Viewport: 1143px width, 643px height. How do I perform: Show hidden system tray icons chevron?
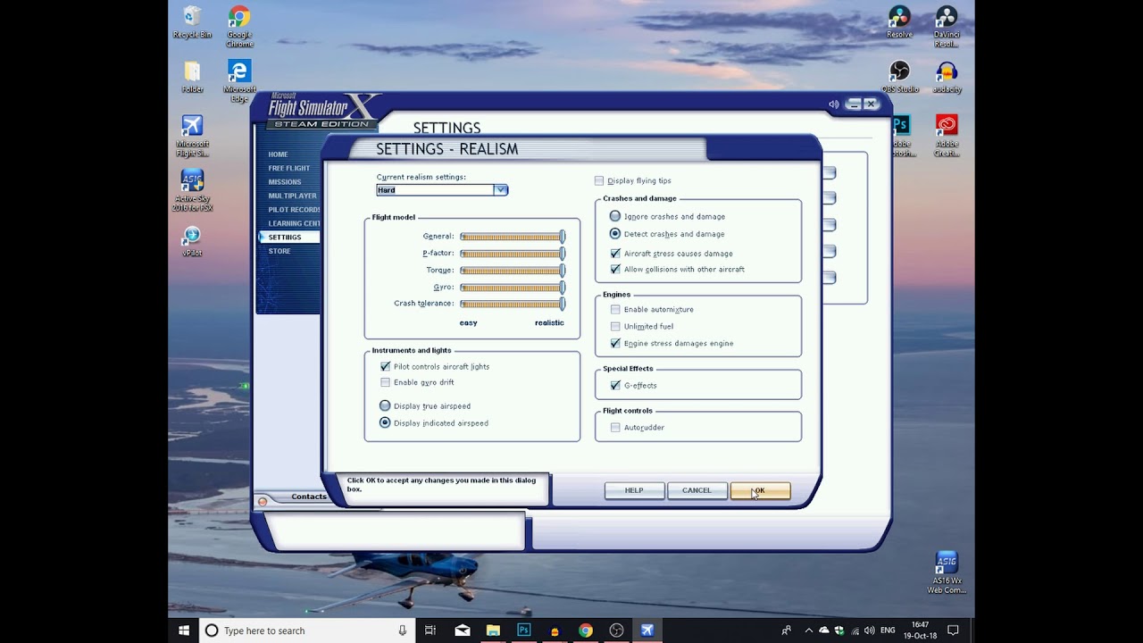(809, 630)
